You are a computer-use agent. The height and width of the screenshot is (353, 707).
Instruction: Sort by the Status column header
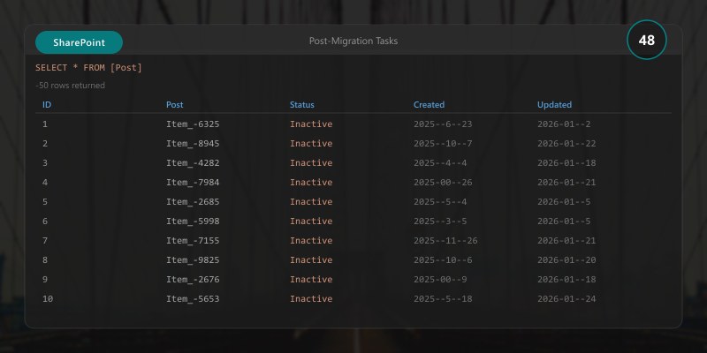[302, 104]
